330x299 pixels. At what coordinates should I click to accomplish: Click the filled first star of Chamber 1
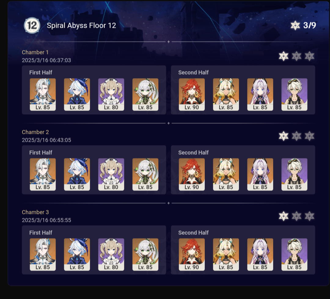coord(284,56)
